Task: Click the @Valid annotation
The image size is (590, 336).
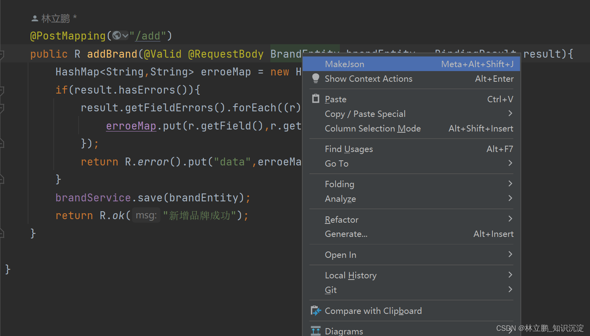Action: (x=162, y=54)
